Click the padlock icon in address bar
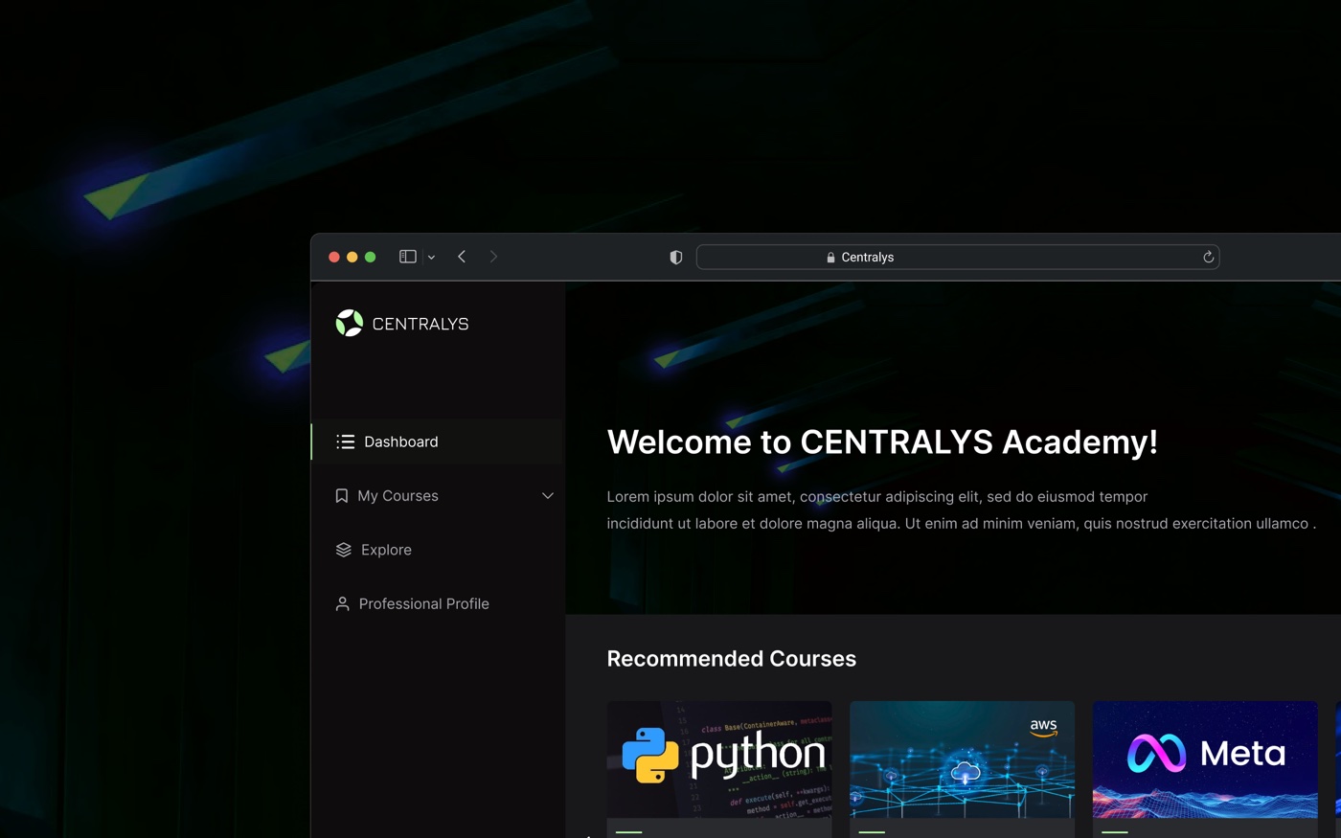 click(x=830, y=258)
